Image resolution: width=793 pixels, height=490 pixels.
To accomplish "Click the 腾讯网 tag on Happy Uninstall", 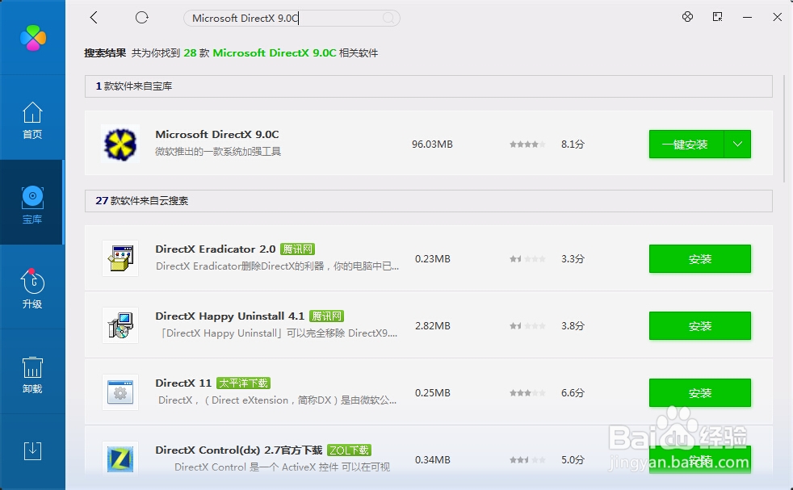I will [x=326, y=316].
